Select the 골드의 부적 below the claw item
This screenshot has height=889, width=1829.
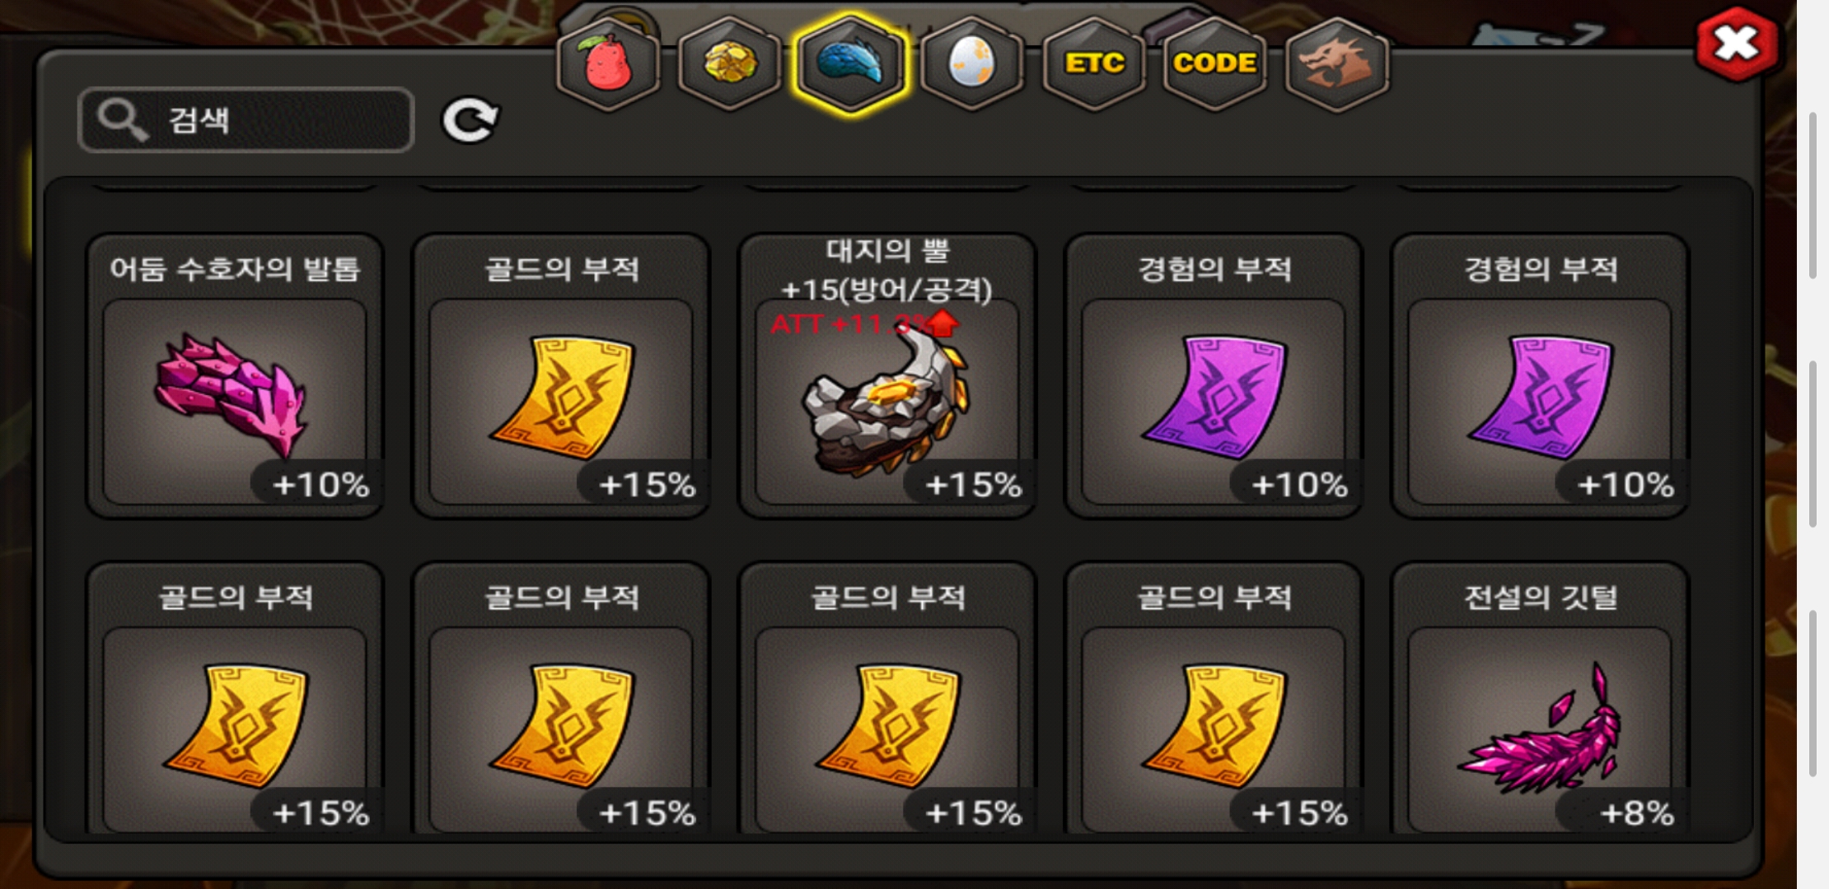click(x=235, y=700)
